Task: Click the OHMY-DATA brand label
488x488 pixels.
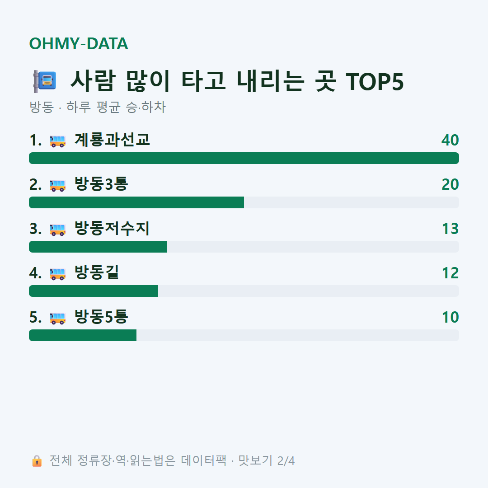Action: click(x=79, y=43)
